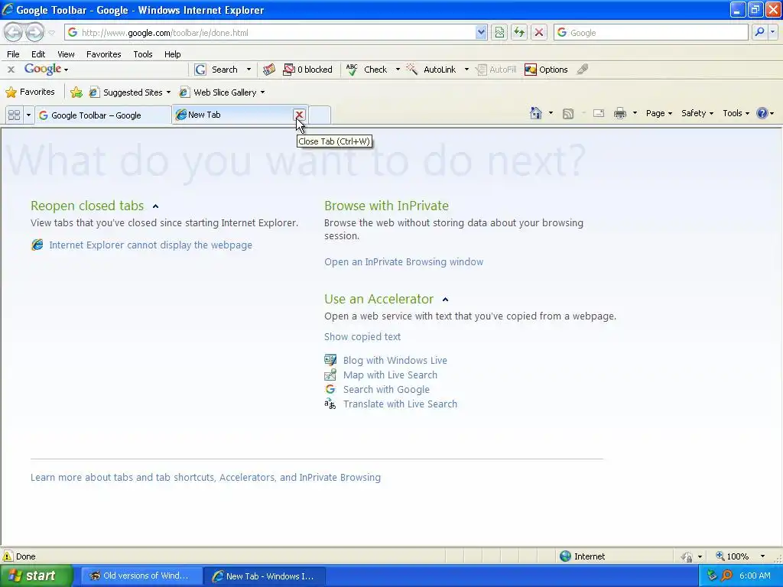
Task: Select Blog with Windows Live accelerator
Action: tap(395, 361)
